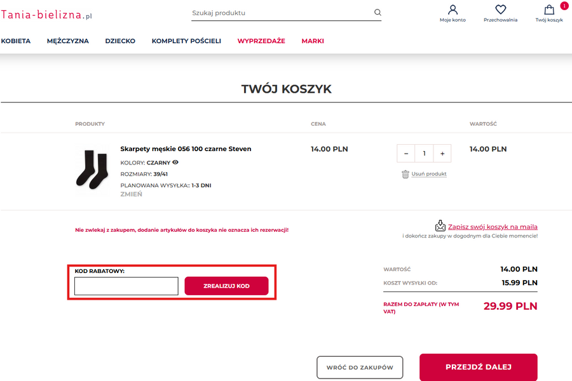The height and width of the screenshot is (381, 572).
Task: Decrease sock quantity with minus button
Action: [406, 154]
